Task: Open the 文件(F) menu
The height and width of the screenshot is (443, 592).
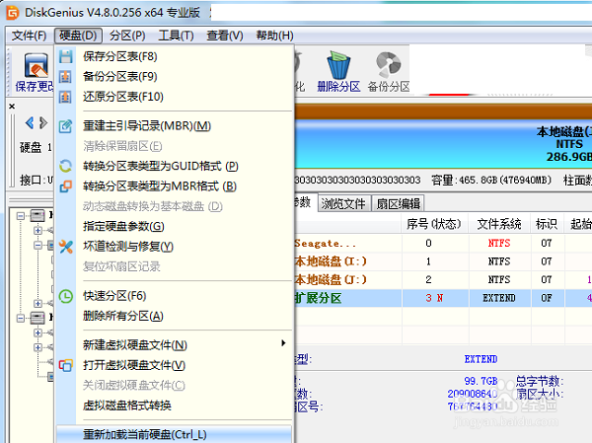Action: pyautogui.click(x=29, y=36)
